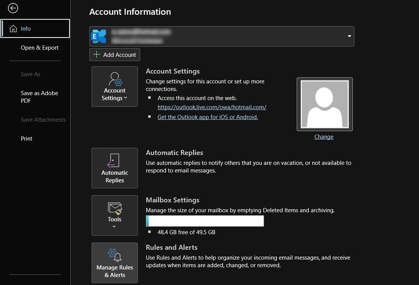The height and width of the screenshot is (285, 419).
Task: Open the Manage Rules & Alerts button
Action: tap(115, 263)
